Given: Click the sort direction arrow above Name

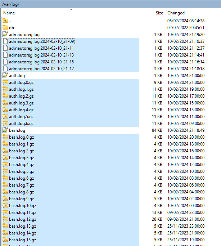Looking at the screenshot, I should pyautogui.click(x=71, y=10).
